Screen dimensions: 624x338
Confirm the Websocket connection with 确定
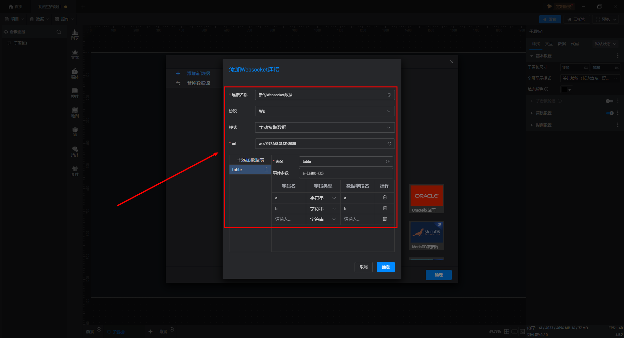coord(386,267)
